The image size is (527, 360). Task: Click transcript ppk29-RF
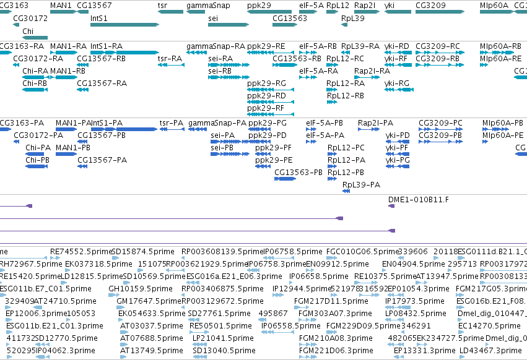tap(266, 108)
